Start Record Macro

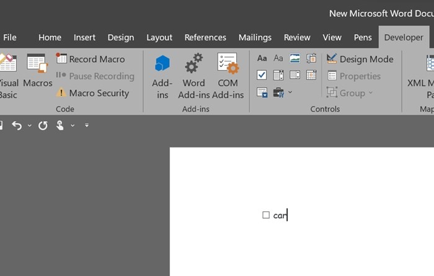(x=91, y=59)
